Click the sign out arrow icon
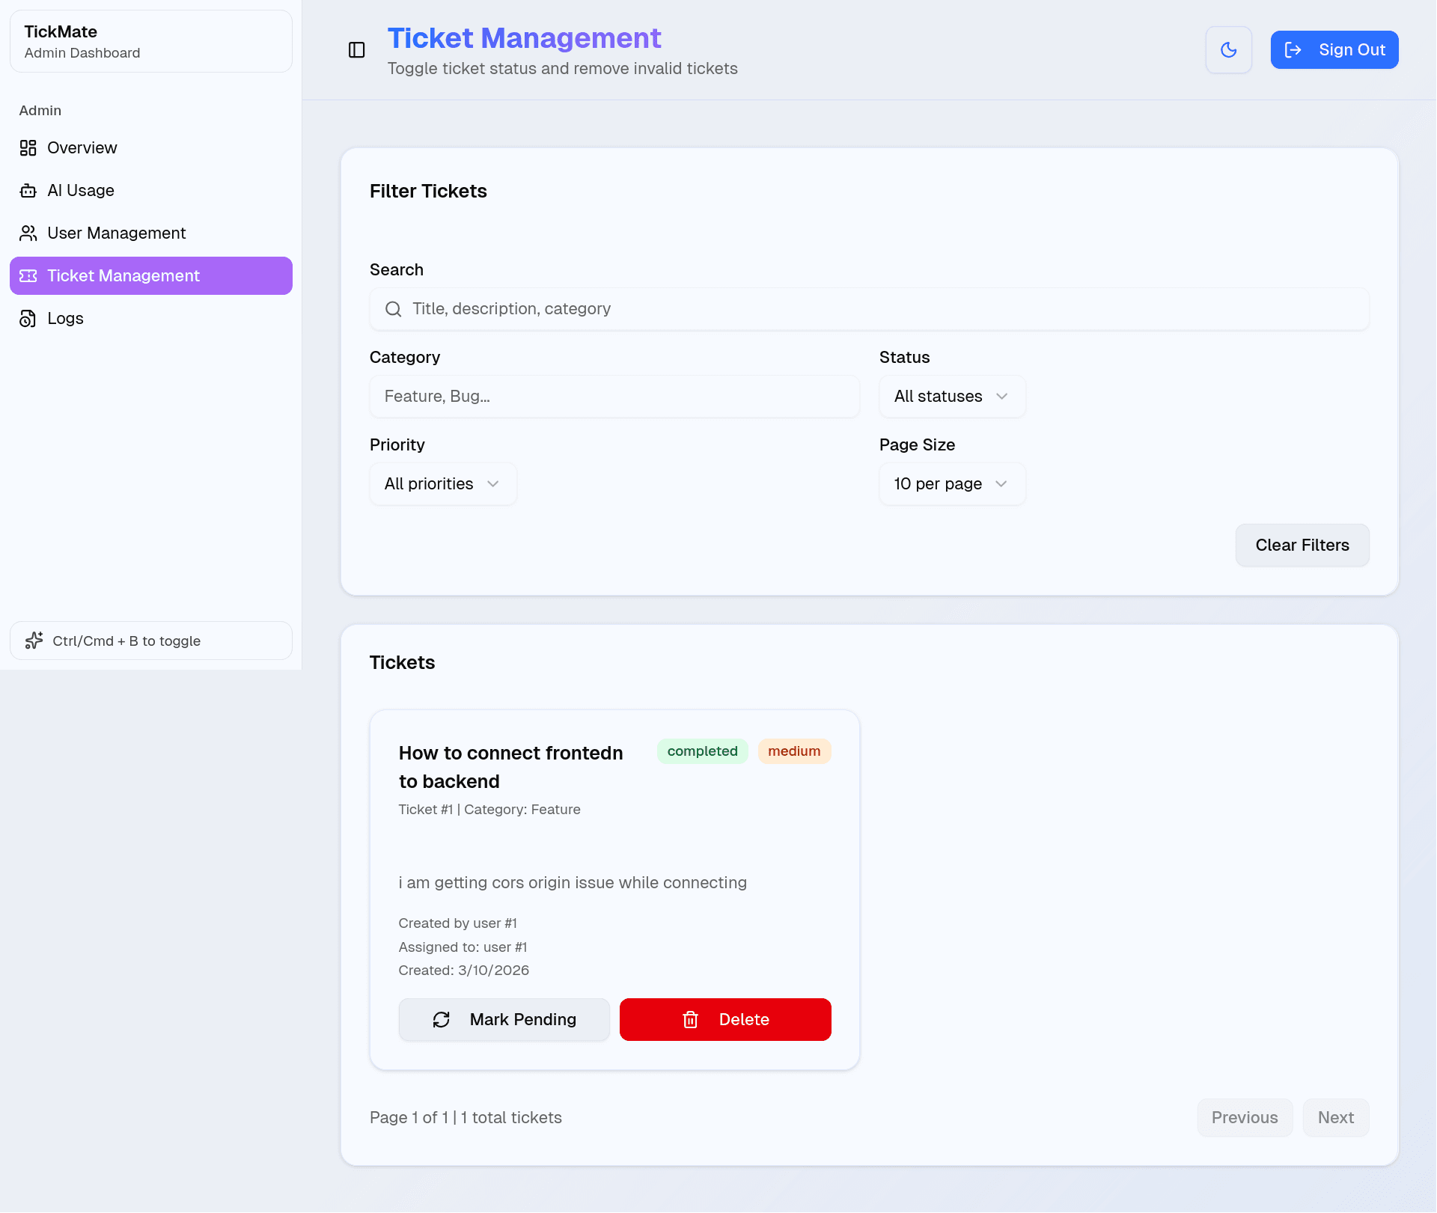 click(1293, 50)
